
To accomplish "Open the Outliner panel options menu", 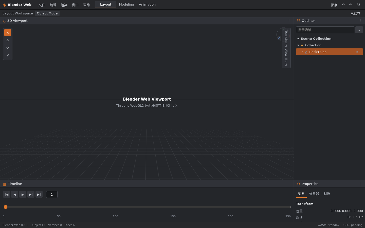I will pyautogui.click(x=360, y=21).
